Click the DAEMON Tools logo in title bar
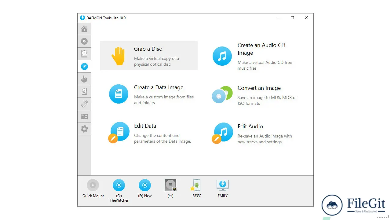This screenshot has width=391, height=220. pyautogui.click(x=82, y=18)
